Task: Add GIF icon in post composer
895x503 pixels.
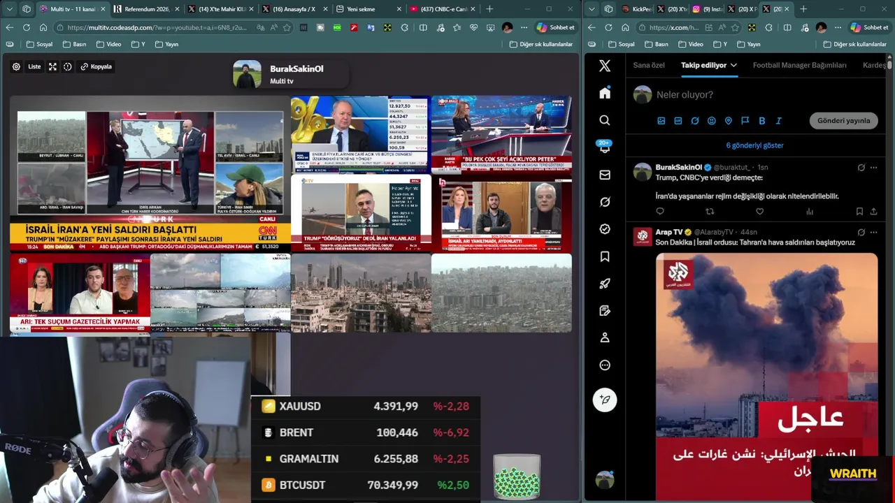Action: pos(678,121)
